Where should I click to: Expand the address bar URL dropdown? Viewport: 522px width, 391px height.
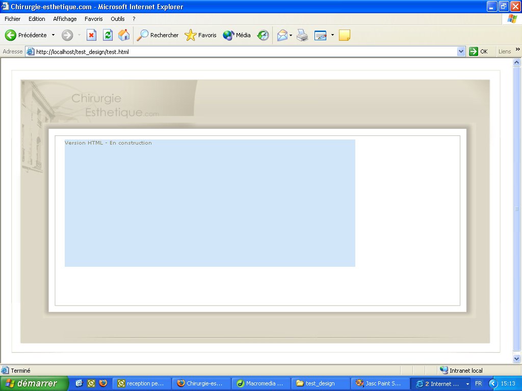461,51
